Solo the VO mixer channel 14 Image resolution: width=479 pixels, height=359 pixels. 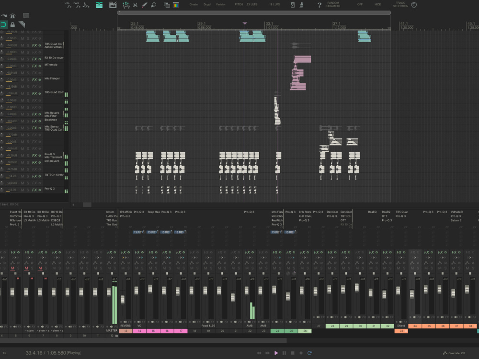pyautogui.click(x=142, y=268)
